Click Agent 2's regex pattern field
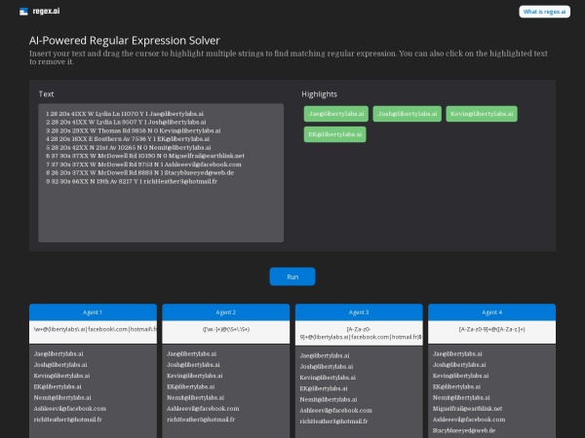This screenshot has height=438, width=585. point(226,329)
